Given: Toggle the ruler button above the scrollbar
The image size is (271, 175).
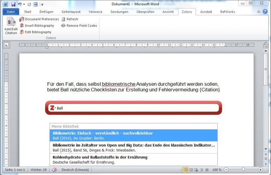Looking at the screenshot, I should click(x=266, y=45).
